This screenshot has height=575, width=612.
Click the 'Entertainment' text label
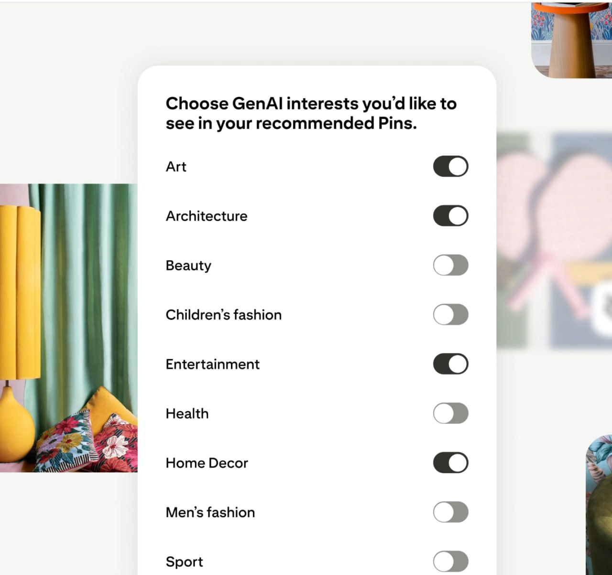point(213,364)
